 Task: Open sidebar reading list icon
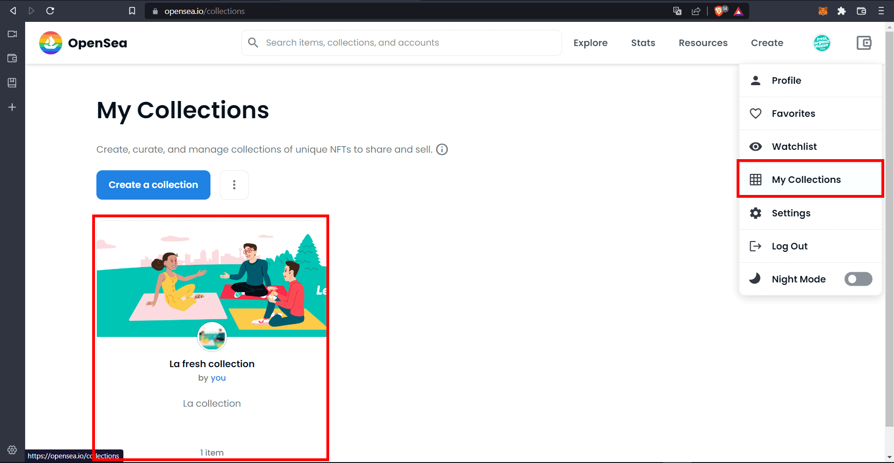click(x=12, y=82)
